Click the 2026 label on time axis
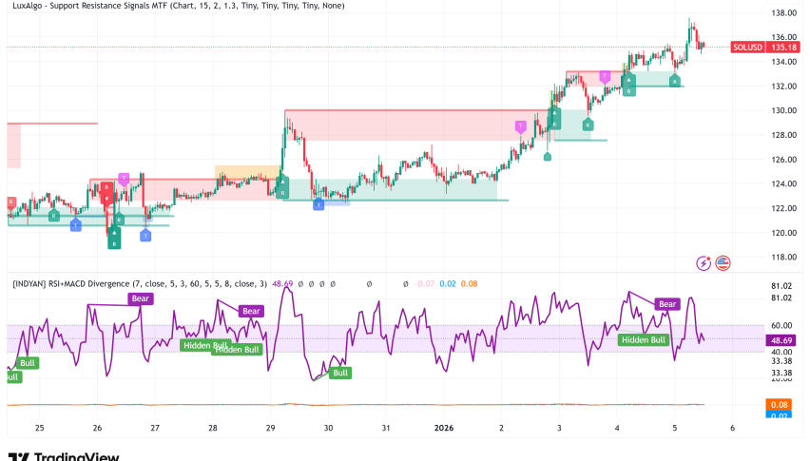 443,428
